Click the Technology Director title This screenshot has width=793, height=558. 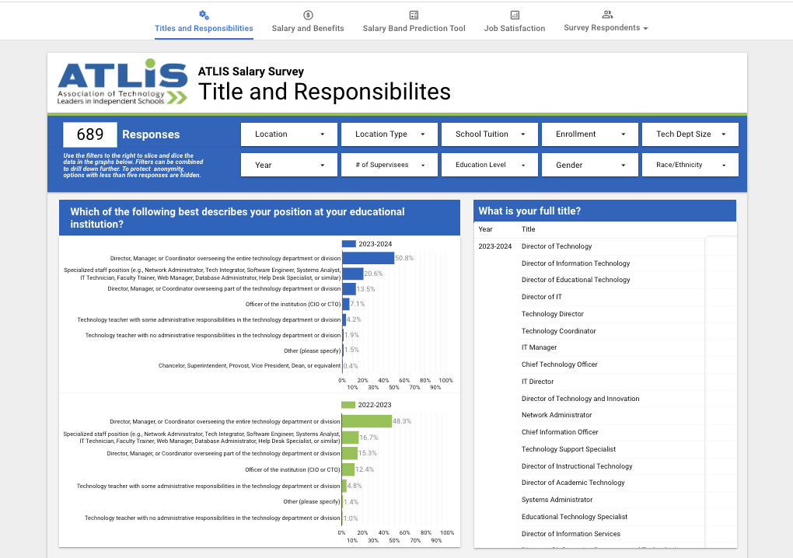click(x=552, y=314)
